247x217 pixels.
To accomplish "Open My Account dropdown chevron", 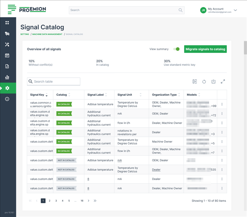I will (x=235, y=10).
